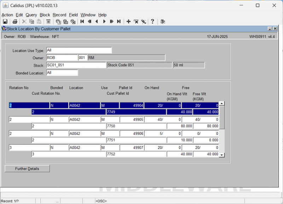Click the owner number field showing 001
The image size is (283, 204).
coord(83,58)
